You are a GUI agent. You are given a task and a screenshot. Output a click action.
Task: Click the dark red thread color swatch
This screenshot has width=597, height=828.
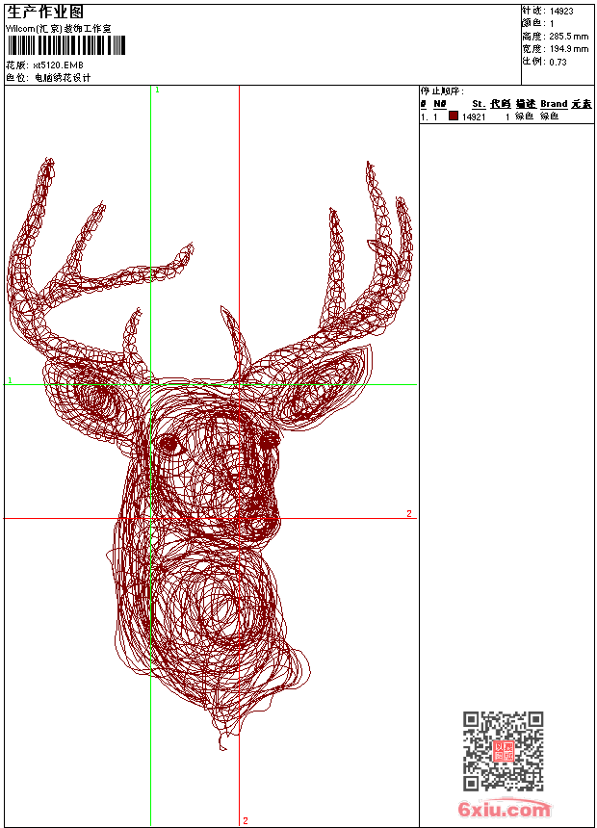coord(454,116)
